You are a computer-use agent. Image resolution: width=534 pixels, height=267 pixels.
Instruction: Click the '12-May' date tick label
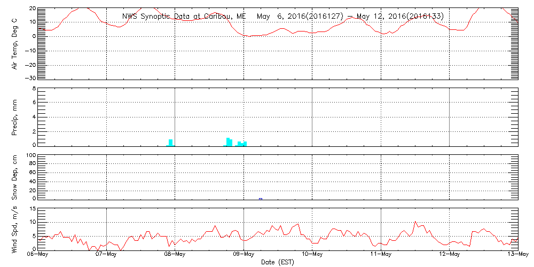(450, 255)
